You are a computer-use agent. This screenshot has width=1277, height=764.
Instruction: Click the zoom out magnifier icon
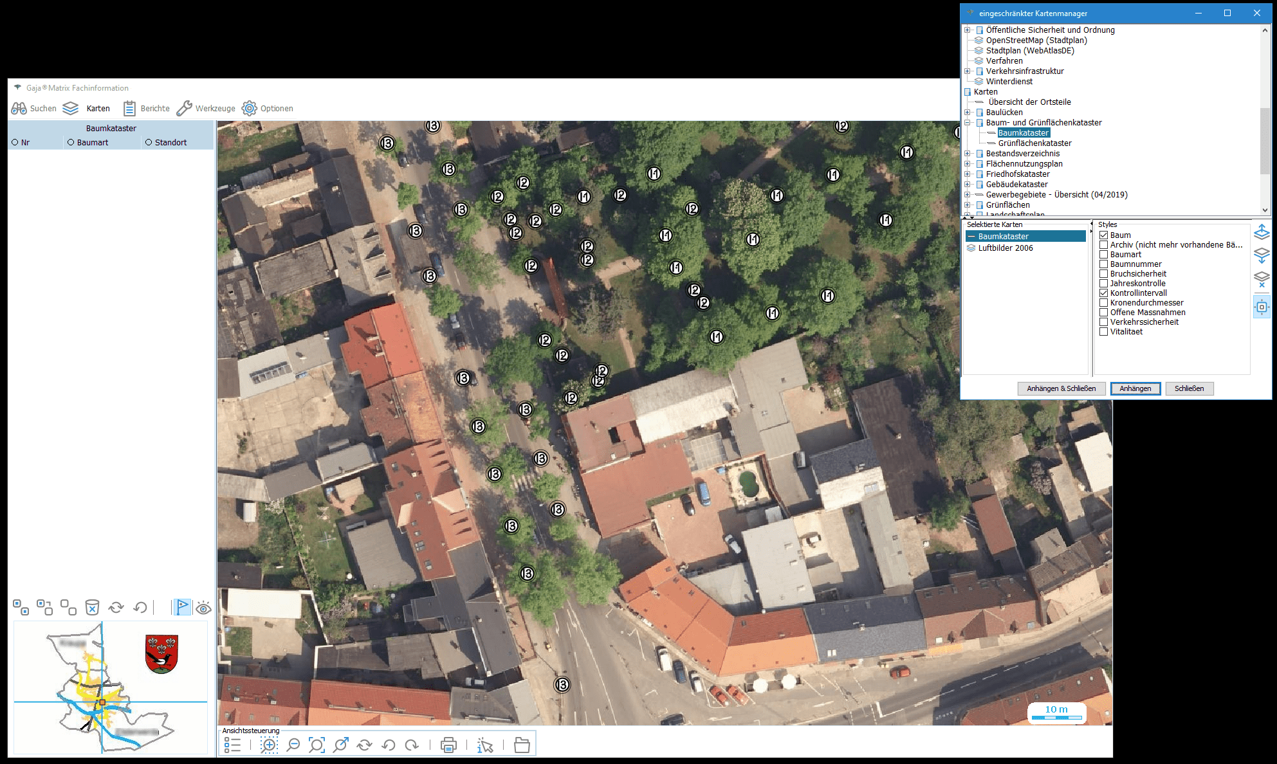click(293, 745)
